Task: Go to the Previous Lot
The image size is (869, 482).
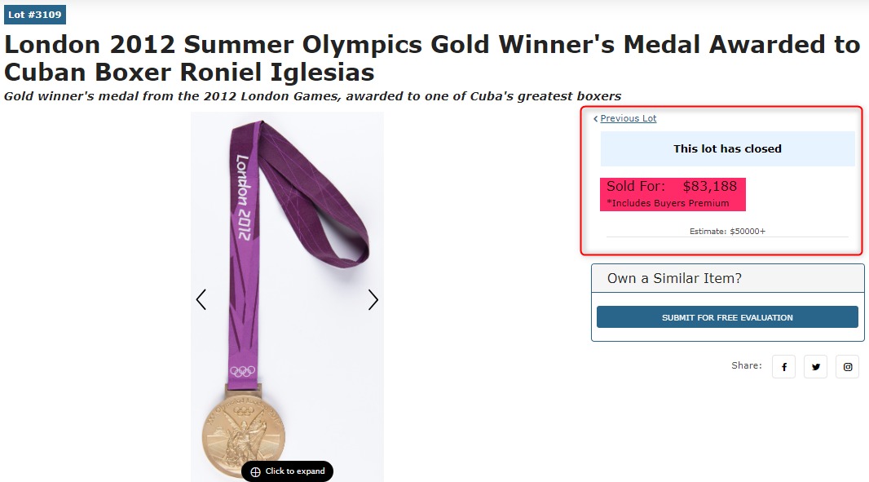Action: [628, 119]
